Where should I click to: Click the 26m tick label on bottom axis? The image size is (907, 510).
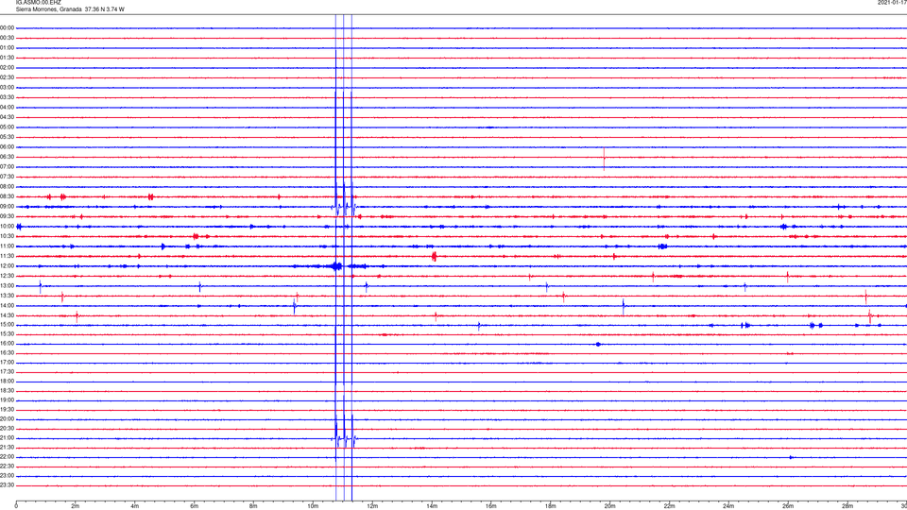click(x=788, y=506)
